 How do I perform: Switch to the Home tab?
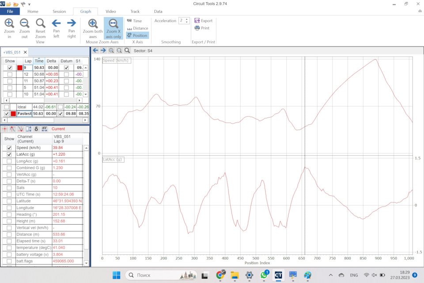[33, 11]
